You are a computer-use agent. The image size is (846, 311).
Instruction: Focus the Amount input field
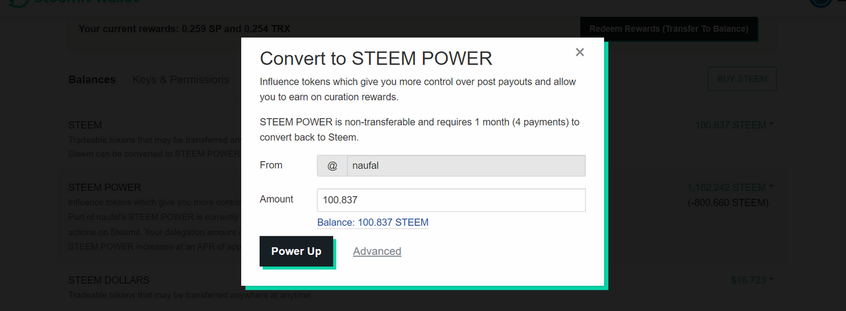pos(451,200)
